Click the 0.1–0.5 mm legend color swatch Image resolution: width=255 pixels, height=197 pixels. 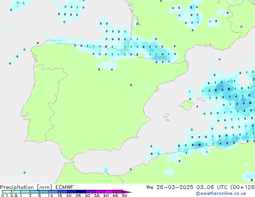(x=7, y=192)
